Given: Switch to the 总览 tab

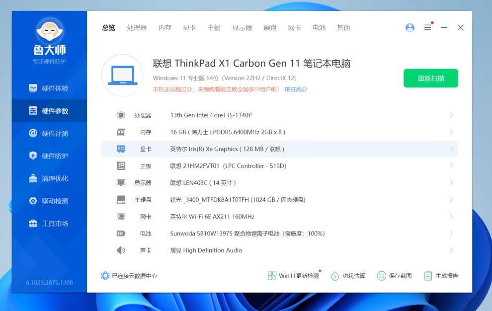Looking at the screenshot, I should [108, 28].
